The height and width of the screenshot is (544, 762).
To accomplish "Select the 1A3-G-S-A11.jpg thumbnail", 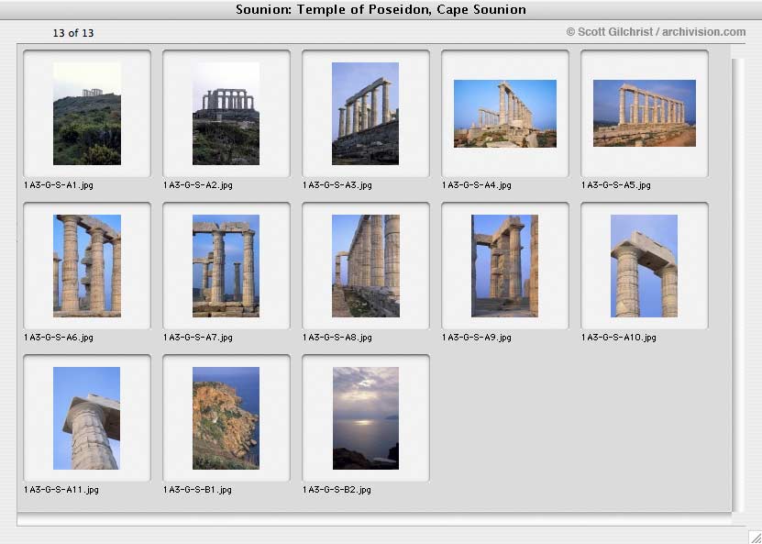I will coord(86,418).
